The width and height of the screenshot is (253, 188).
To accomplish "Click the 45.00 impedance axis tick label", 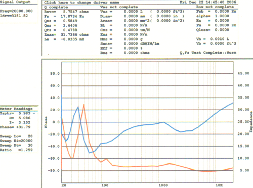I will [x=243, y=73].
